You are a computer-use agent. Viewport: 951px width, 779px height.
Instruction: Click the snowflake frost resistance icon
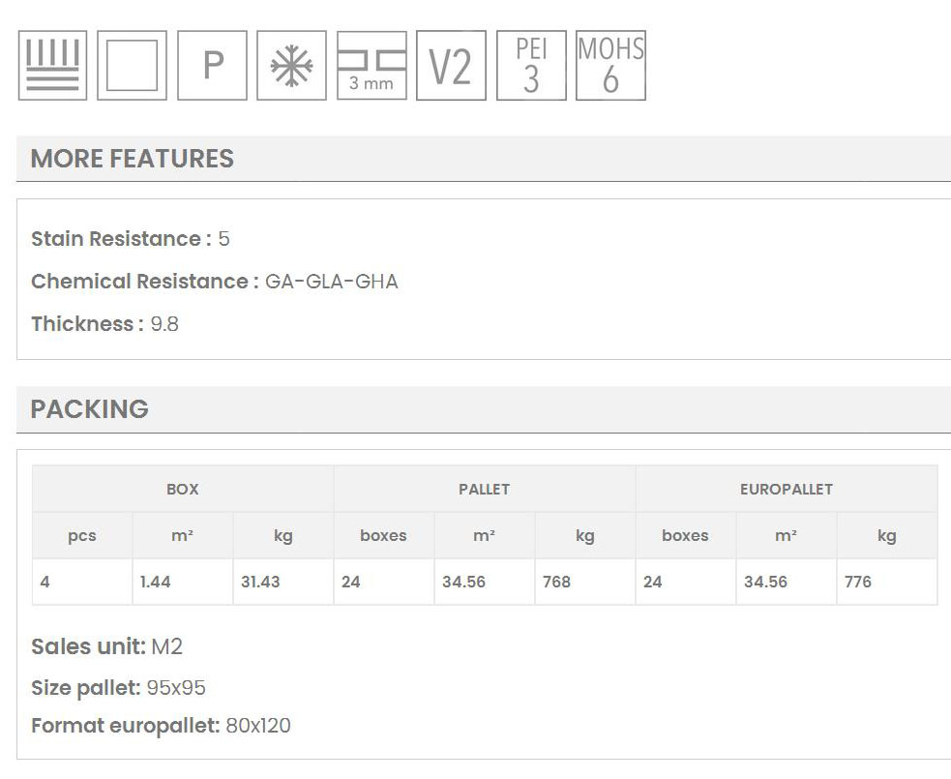pos(291,66)
